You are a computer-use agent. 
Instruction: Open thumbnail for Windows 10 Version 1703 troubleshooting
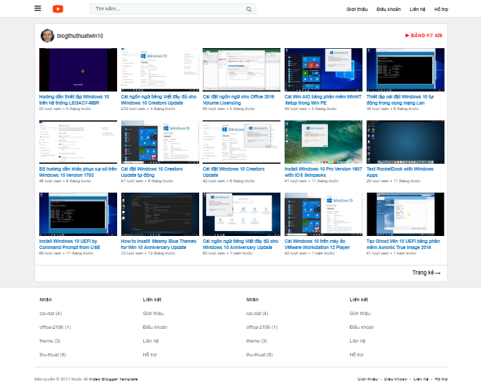point(78,142)
